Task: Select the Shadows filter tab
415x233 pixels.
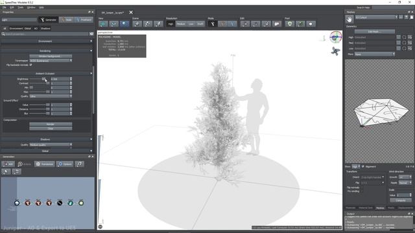Action: [x=45, y=28]
